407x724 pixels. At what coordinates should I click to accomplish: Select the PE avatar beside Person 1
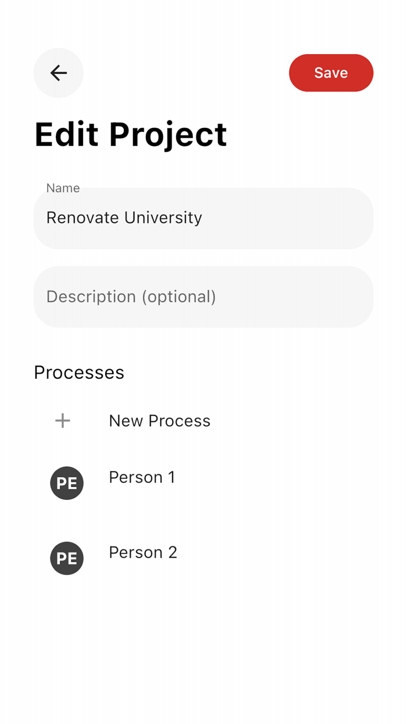(x=67, y=483)
